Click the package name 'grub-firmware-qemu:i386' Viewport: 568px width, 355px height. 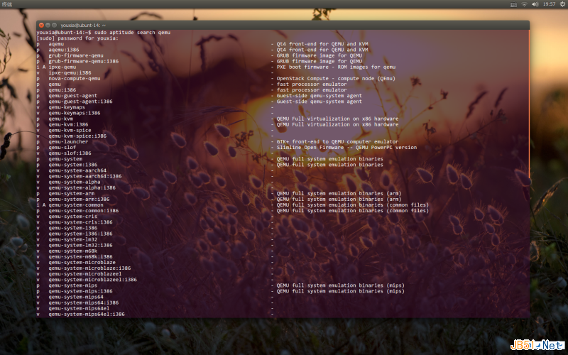(84, 62)
